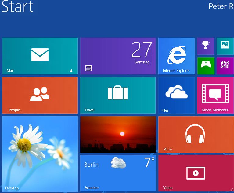
Task: Open the Desktop tile with daisies
Action: click(40, 154)
